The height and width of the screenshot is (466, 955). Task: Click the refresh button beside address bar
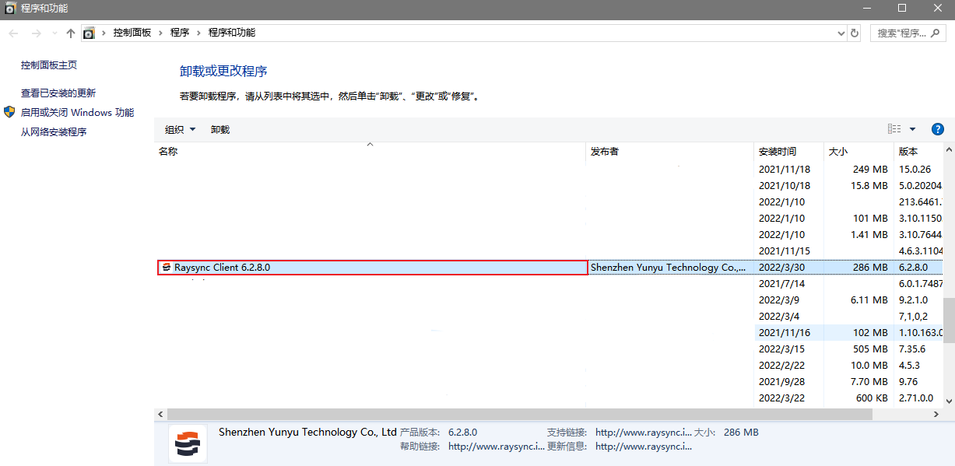[x=855, y=33]
